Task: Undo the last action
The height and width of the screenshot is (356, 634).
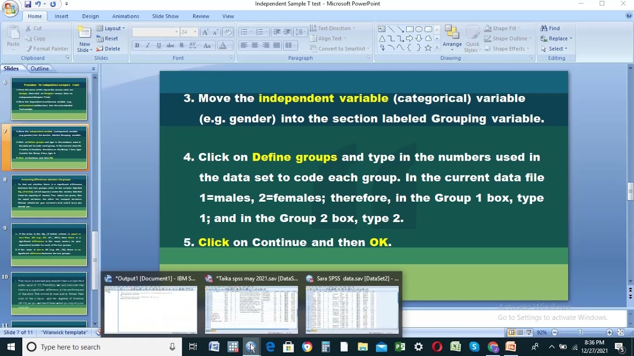Action: click(x=38, y=4)
